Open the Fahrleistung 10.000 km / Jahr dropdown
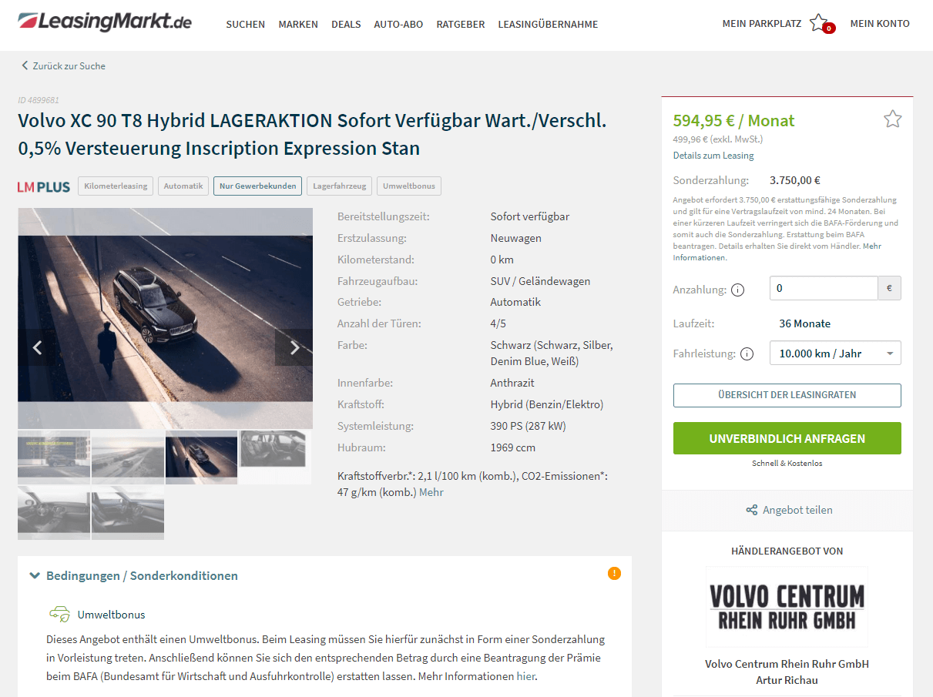Screen dimensions: 933x697 tap(835, 354)
